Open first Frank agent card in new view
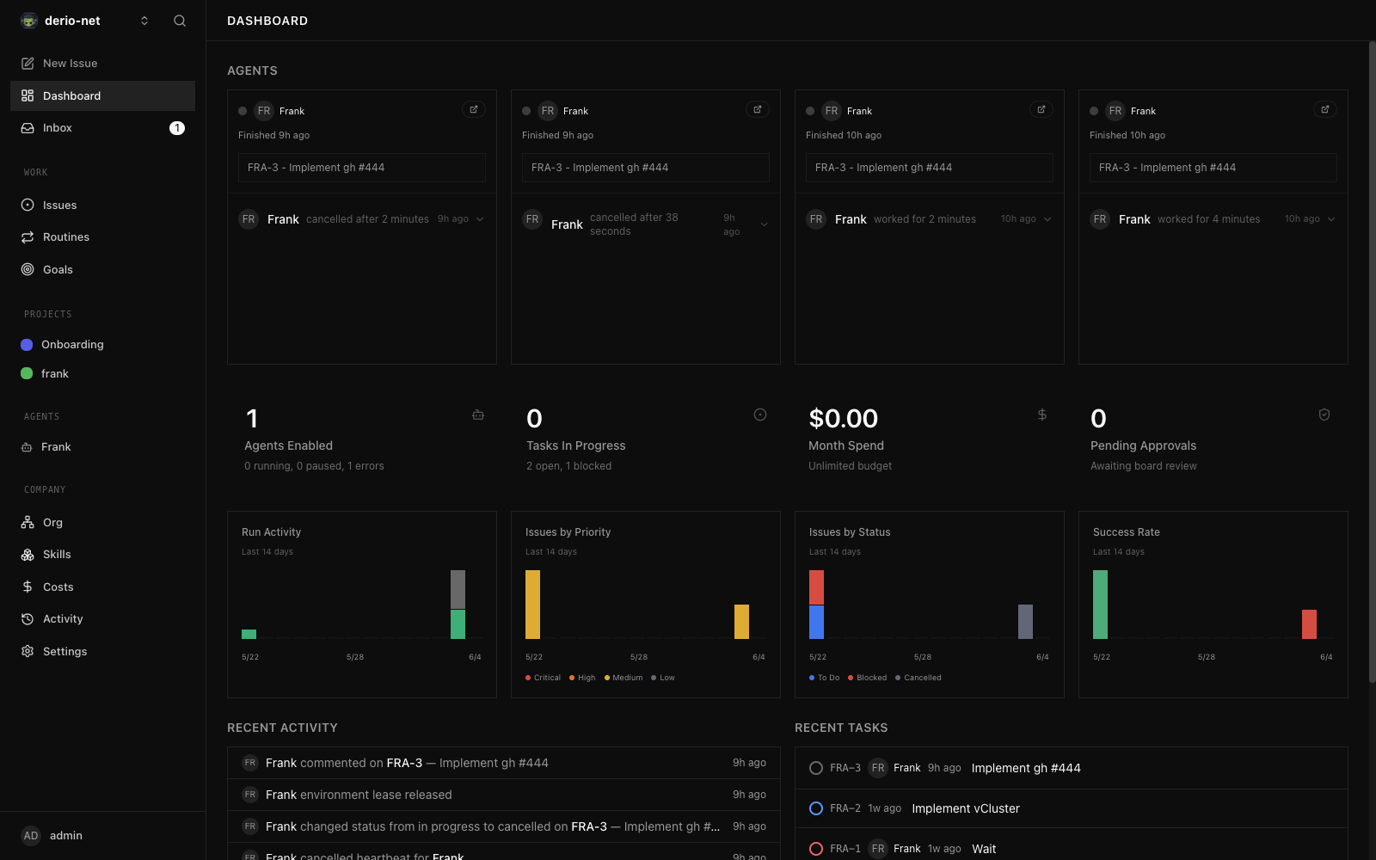Screen dimensions: 1376x860 pyautogui.click(x=474, y=109)
